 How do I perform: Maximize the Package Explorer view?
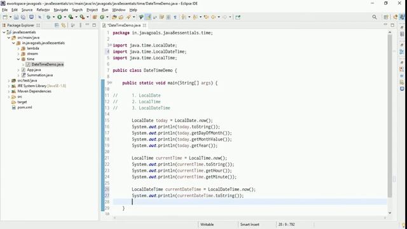coord(94,25)
